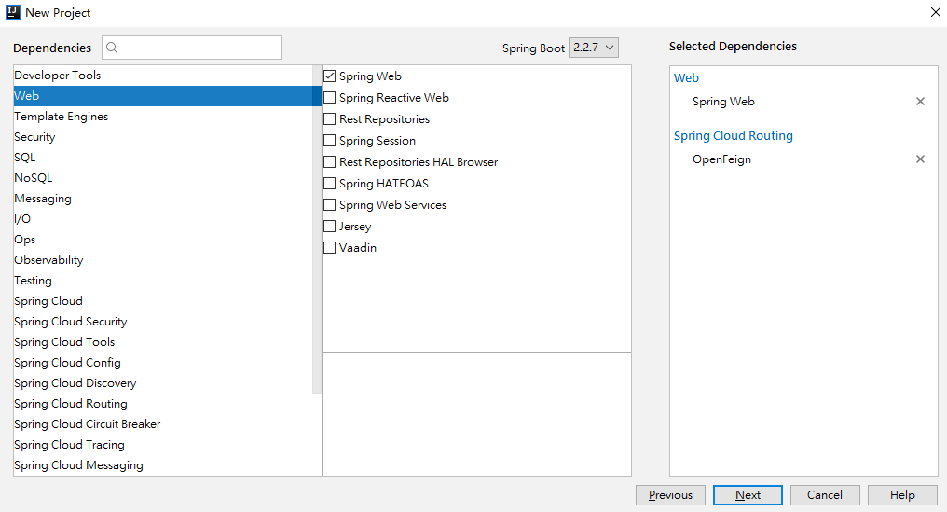Select the Developer Tools category
Screen dimensions: 947x512
pyautogui.click(x=58, y=76)
